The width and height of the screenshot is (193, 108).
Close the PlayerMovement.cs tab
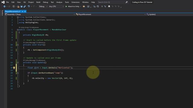[x=25, y=11]
